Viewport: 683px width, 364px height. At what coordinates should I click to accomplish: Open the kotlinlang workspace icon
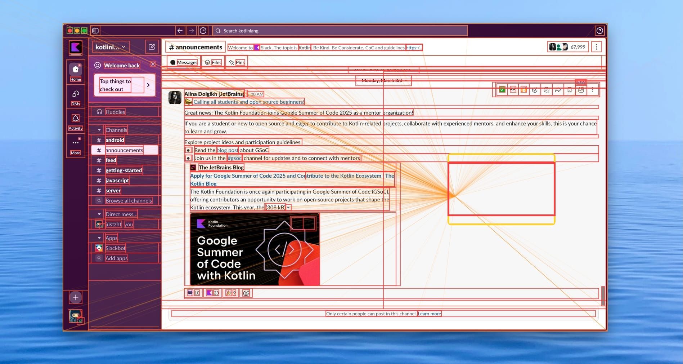(76, 47)
